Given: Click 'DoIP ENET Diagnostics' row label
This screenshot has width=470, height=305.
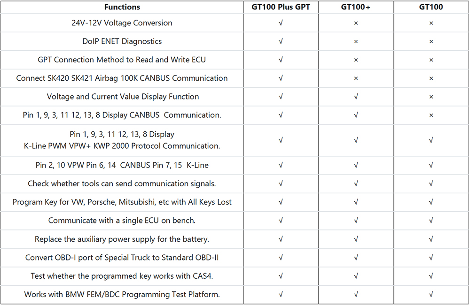Looking at the screenshot, I should click(x=122, y=41).
